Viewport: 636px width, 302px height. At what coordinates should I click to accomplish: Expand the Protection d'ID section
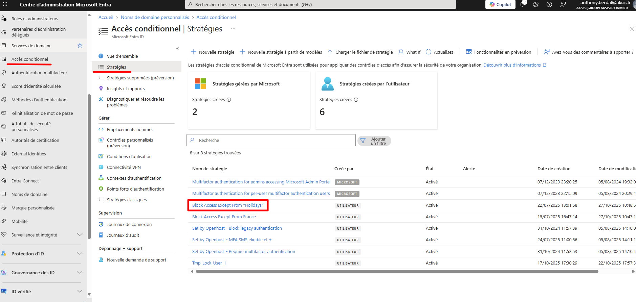pyautogui.click(x=80, y=254)
